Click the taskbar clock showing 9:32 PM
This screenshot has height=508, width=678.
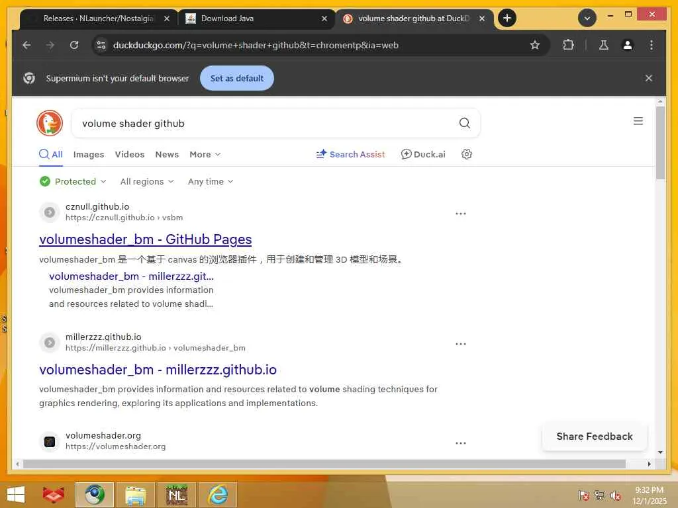coord(650,495)
